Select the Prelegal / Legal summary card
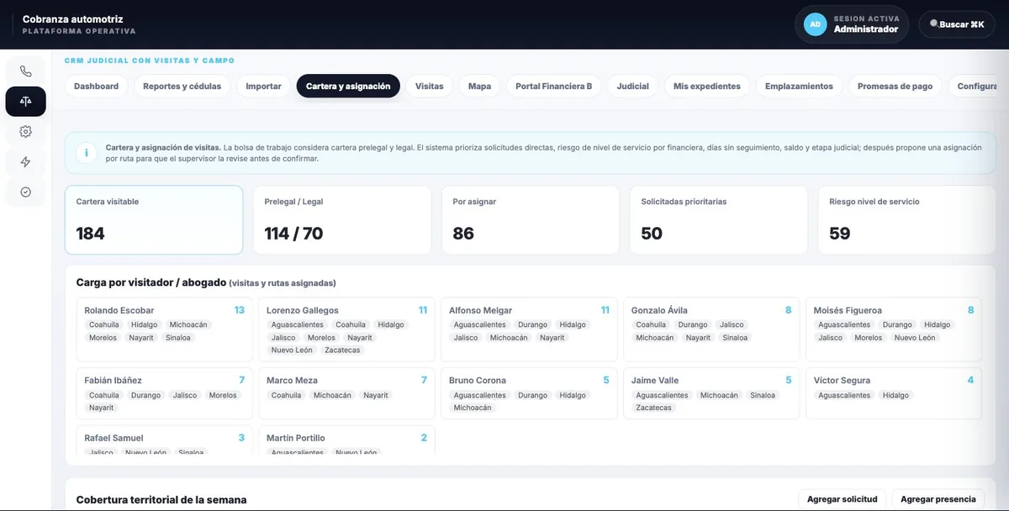 (342, 220)
